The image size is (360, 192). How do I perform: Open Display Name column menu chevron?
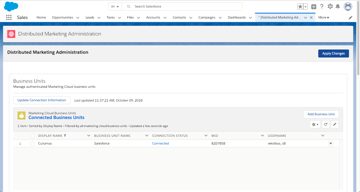coord(88,135)
